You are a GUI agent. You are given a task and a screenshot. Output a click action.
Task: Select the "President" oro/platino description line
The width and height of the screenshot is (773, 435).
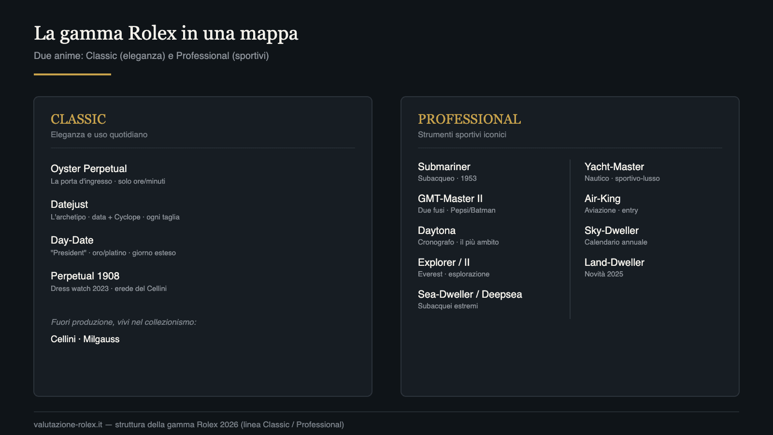tap(113, 253)
